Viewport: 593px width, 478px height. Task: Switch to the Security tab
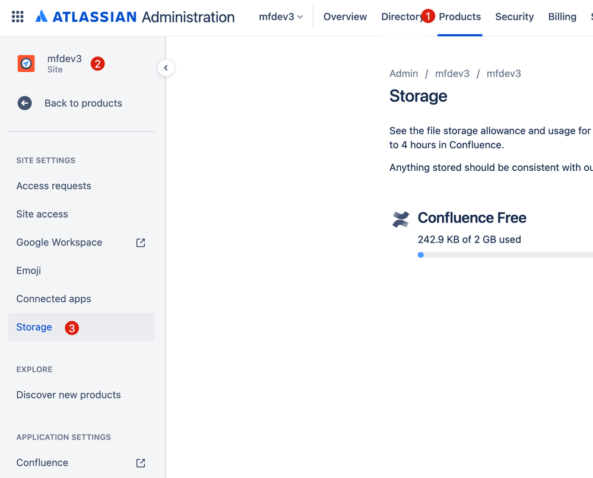[514, 17]
